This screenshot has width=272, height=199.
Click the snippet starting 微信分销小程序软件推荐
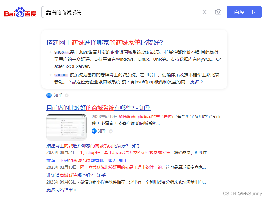[x=143, y=182]
